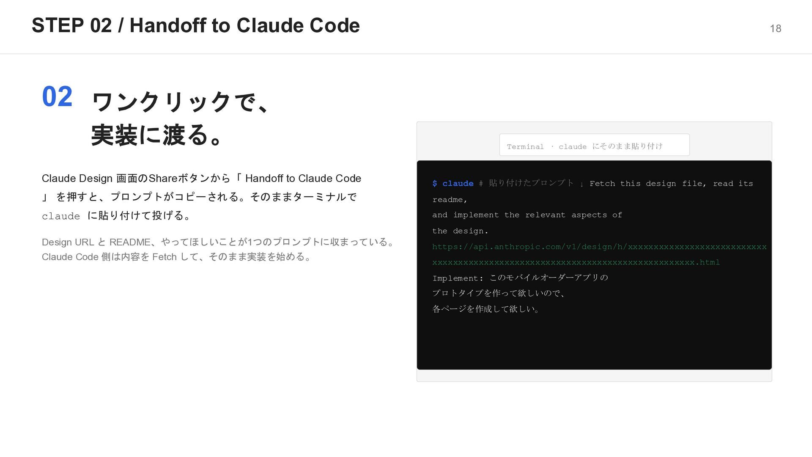Screen dimensions: 812x457
Task: Click the heading line '実装に渡る。'
Action: click(x=156, y=135)
